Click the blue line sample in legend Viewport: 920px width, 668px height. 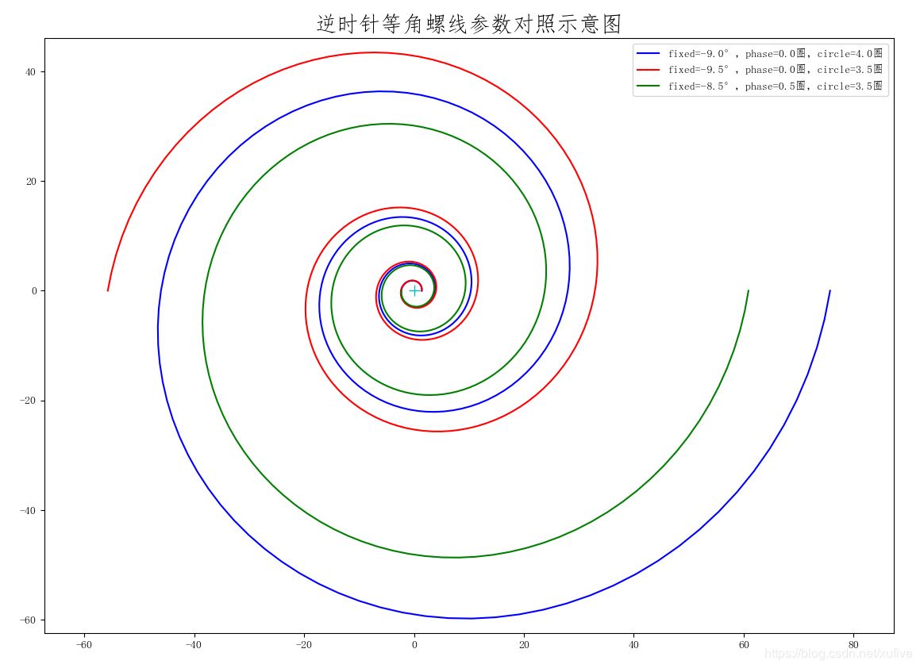648,53
